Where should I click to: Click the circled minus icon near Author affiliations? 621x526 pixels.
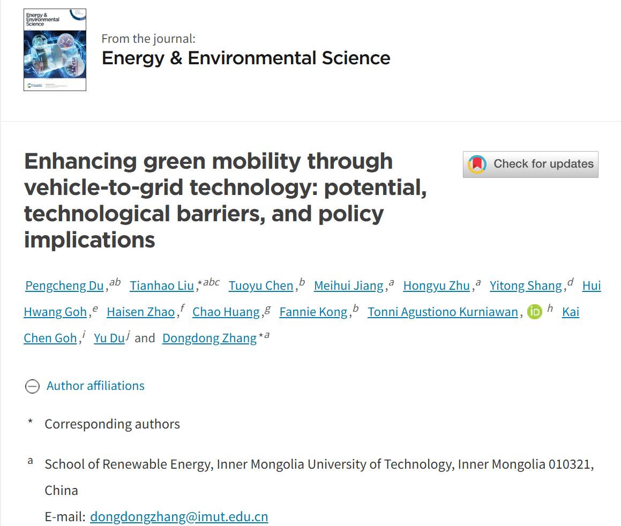pos(33,386)
